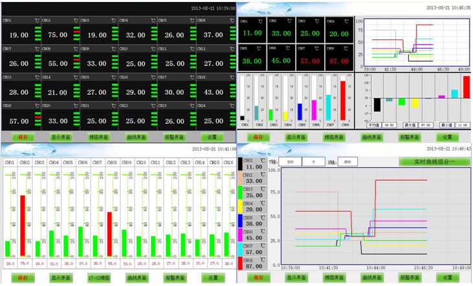This screenshot has width=473, height=286.
Task: Select the CH08 tile showing red 87.00
Action: tap(339, 58)
